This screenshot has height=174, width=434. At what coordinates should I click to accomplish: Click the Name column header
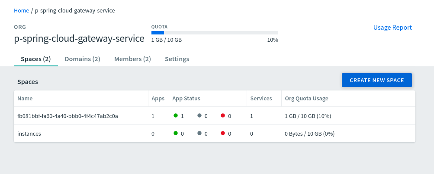tap(25, 98)
